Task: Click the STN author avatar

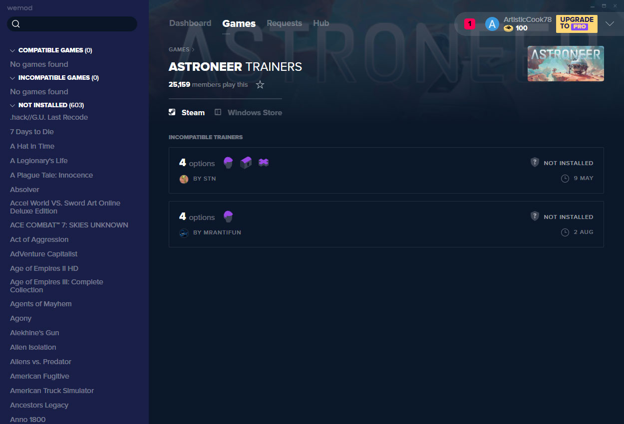Action: coord(184,179)
